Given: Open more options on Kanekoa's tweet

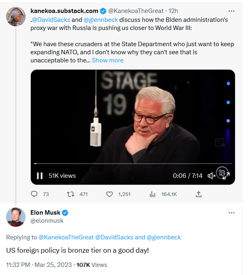Looking at the screenshot, I should tap(231, 11).
